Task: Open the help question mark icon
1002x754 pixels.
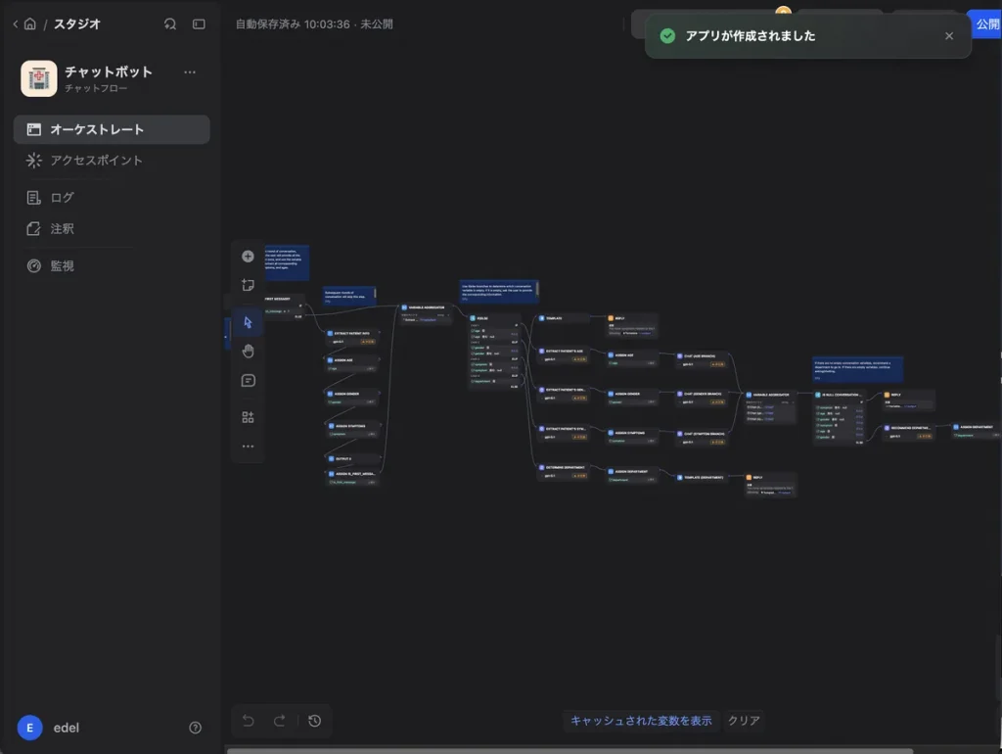Action: point(196,728)
